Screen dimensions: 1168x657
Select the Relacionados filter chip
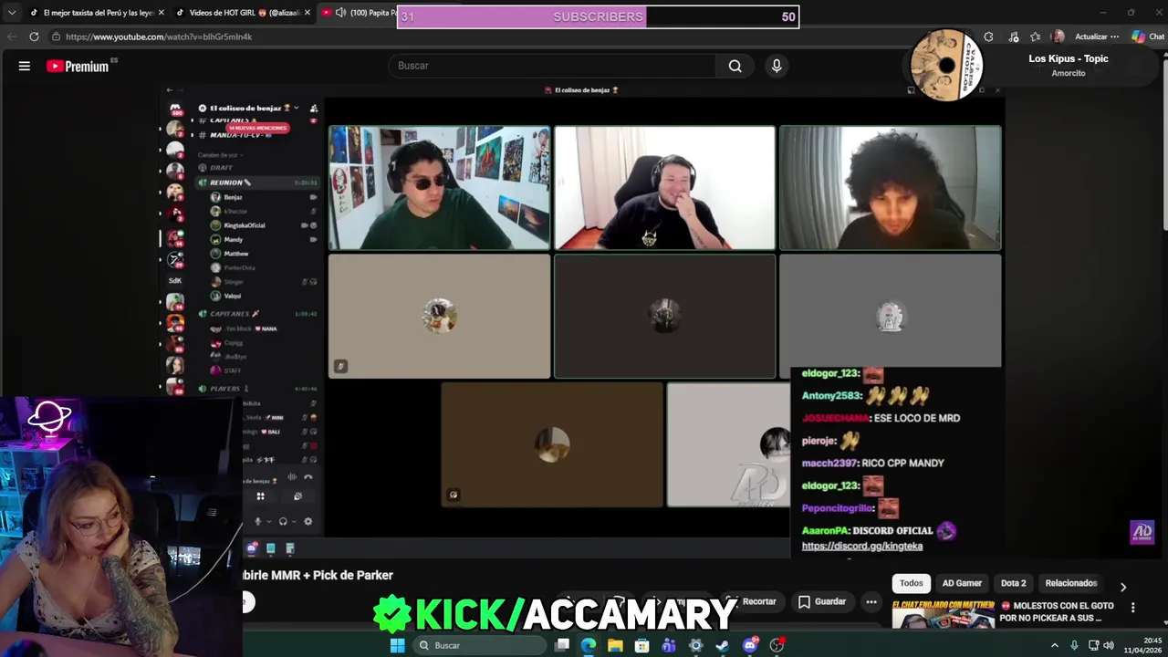[x=1070, y=583]
